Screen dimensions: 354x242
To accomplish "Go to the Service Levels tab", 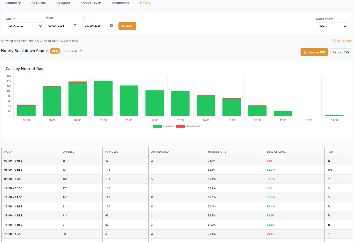I will point(91,3).
